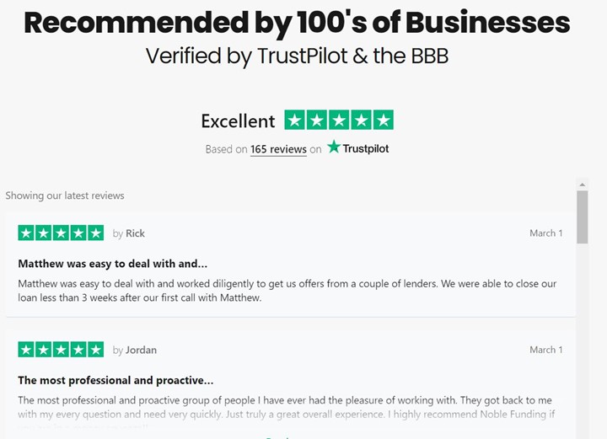Select reviewer name Rick
607x439 pixels.
135,233
